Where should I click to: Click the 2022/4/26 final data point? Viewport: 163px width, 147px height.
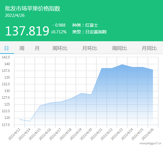(153, 70)
